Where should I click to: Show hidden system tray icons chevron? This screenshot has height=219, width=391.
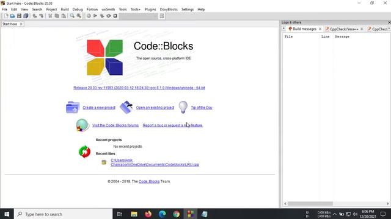pos(335,214)
